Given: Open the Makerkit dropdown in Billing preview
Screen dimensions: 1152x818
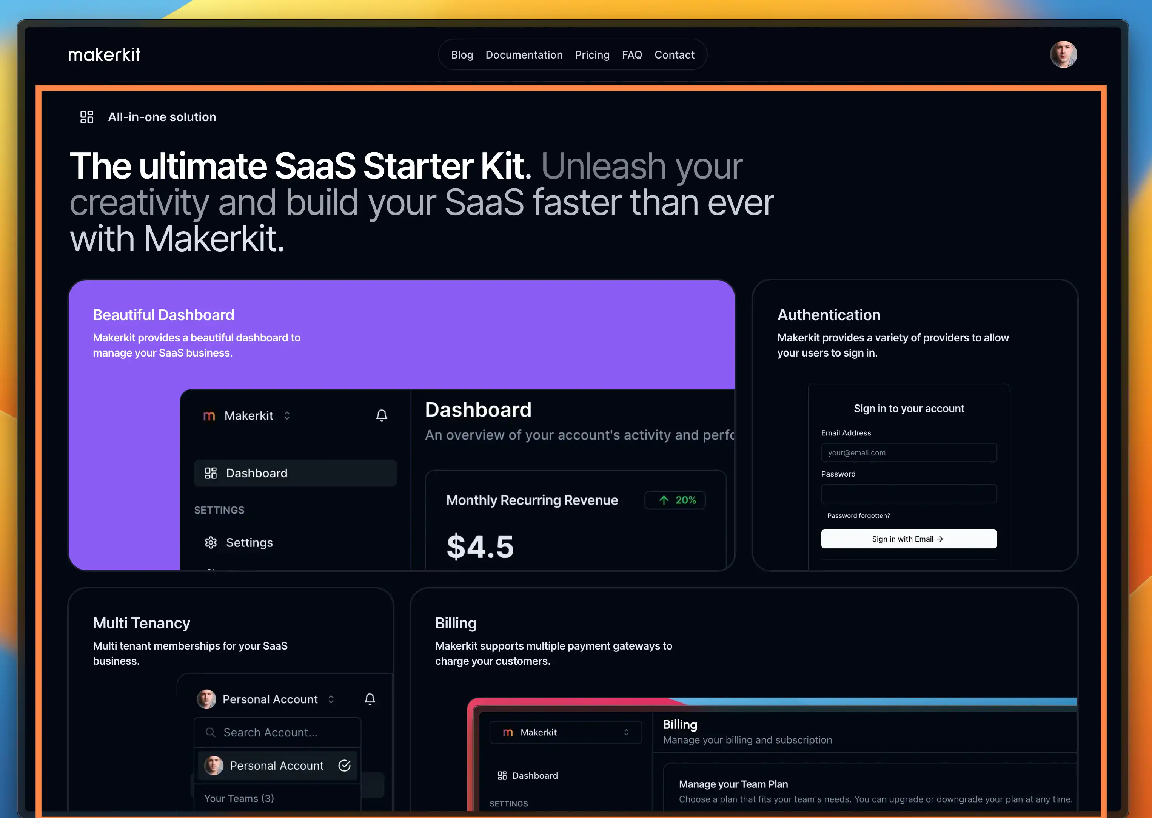Looking at the screenshot, I should click(x=566, y=732).
